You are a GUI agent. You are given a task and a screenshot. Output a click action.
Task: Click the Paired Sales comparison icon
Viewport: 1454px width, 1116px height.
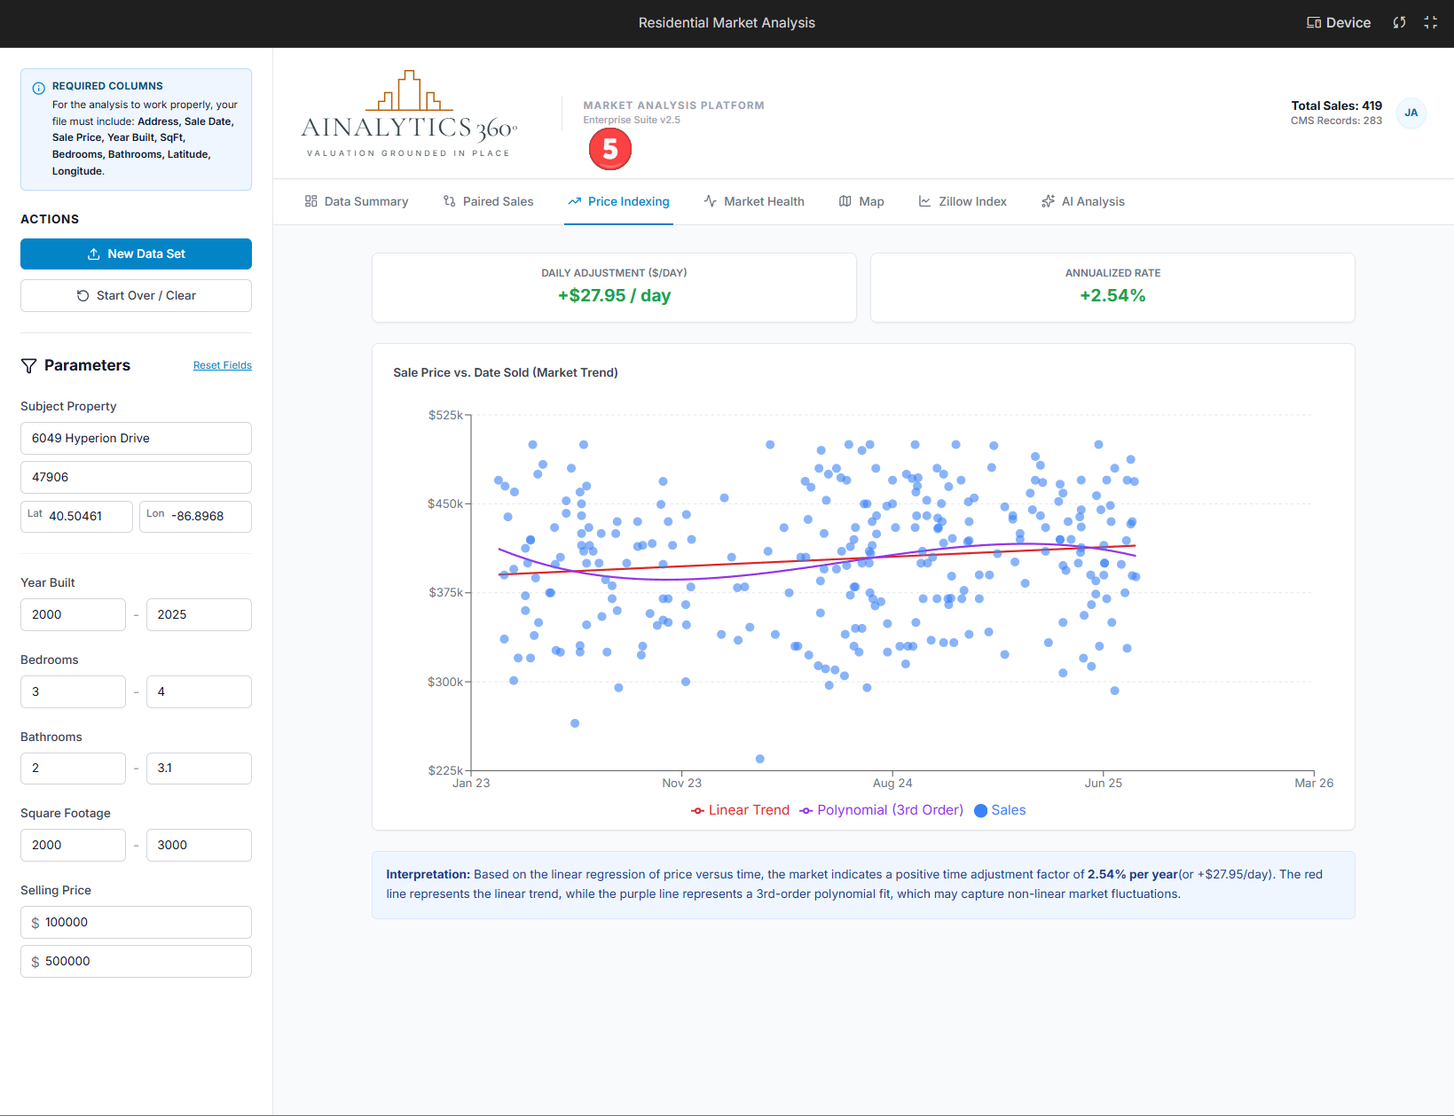tap(449, 201)
